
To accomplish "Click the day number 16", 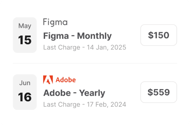I will 25,97.
